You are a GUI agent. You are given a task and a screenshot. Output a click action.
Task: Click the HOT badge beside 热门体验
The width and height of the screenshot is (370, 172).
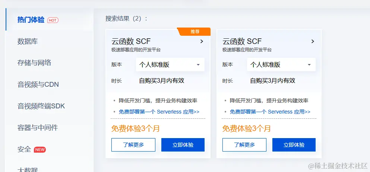pos(53,20)
